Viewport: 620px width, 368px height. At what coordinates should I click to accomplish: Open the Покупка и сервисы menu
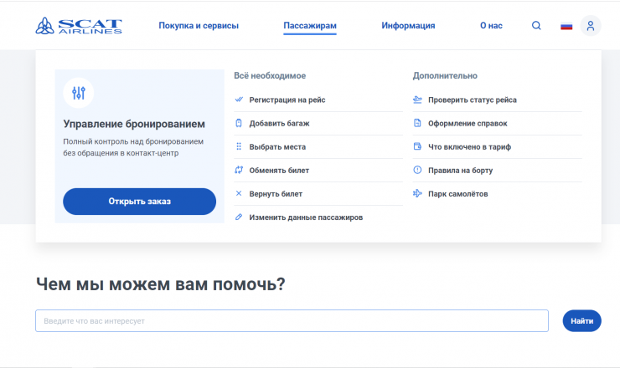[x=199, y=26]
